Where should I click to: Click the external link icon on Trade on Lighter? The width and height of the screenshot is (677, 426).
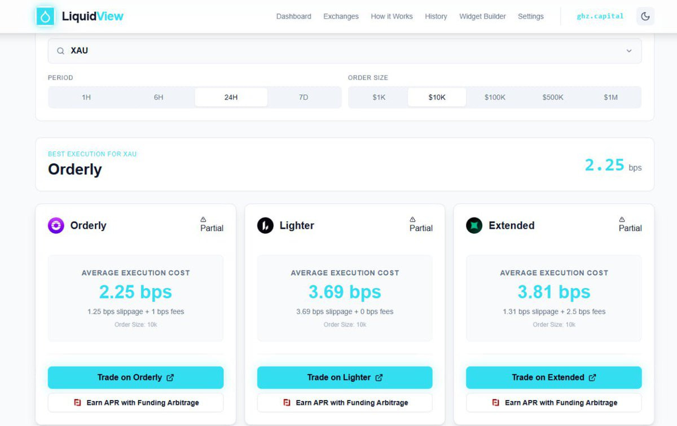(379, 378)
